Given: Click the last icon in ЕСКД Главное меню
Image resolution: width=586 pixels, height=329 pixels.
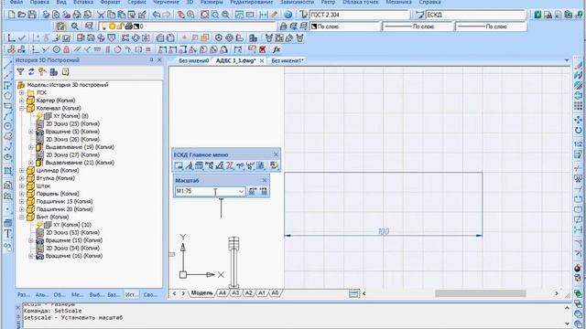Looking at the screenshot, I should 275,165.
